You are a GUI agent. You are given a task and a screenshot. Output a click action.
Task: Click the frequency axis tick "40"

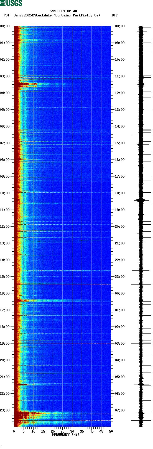click(91, 431)
